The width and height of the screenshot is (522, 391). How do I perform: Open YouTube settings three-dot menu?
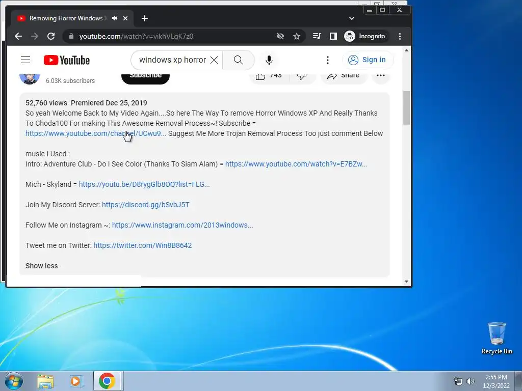coord(328,60)
